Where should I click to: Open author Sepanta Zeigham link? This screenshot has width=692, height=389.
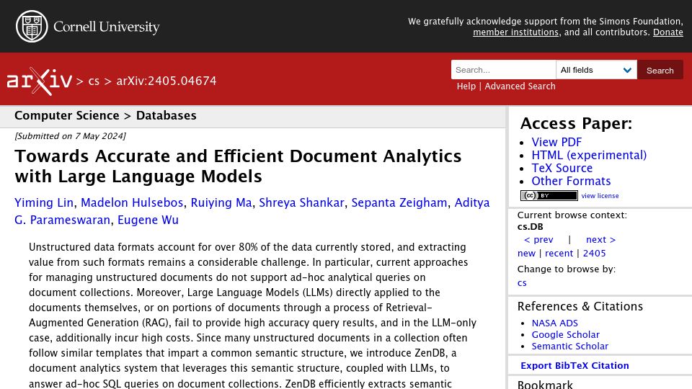click(399, 202)
